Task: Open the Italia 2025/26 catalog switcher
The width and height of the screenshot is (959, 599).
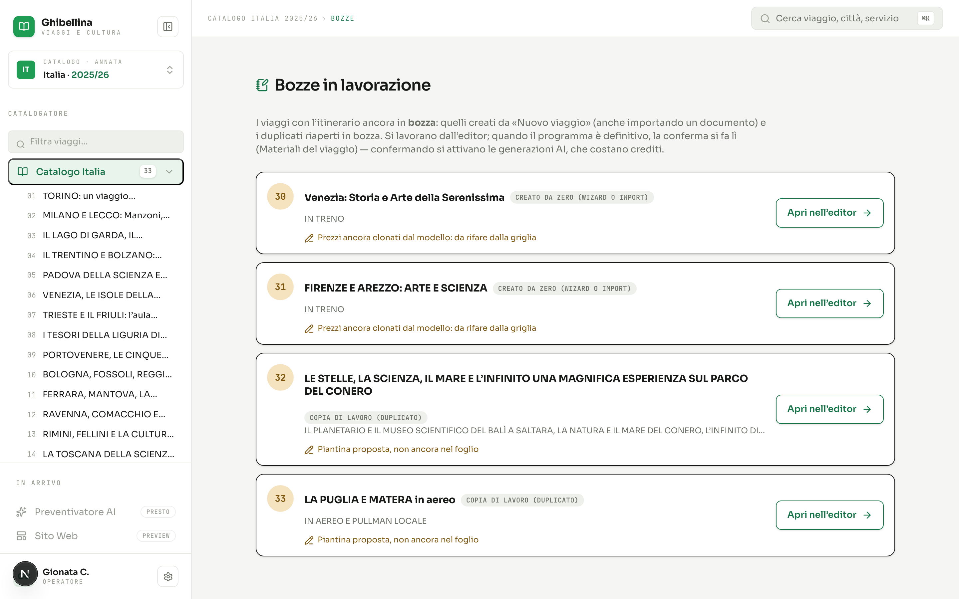Action: coord(96,69)
